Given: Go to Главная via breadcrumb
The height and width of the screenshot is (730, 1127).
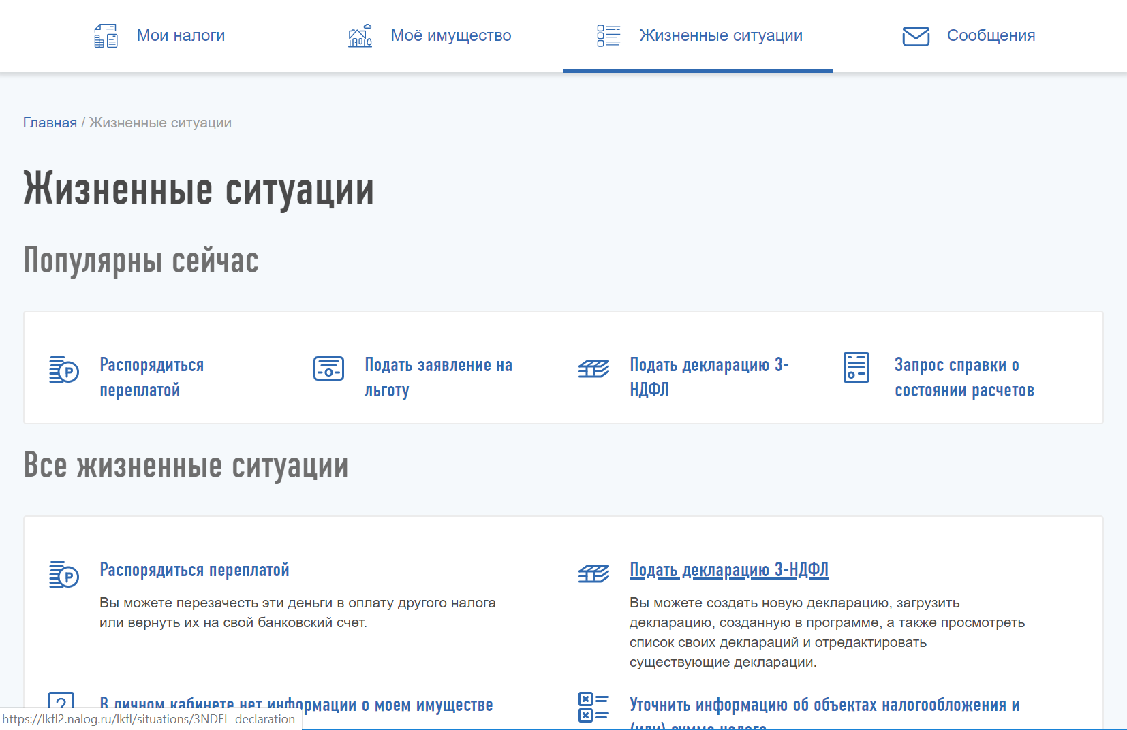Looking at the screenshot, I should (x=50, y=123).
